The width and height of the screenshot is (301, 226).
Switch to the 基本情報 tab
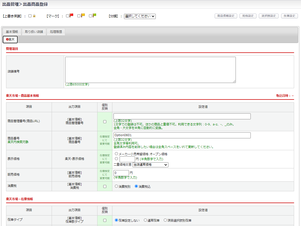[x=12, y=32]
